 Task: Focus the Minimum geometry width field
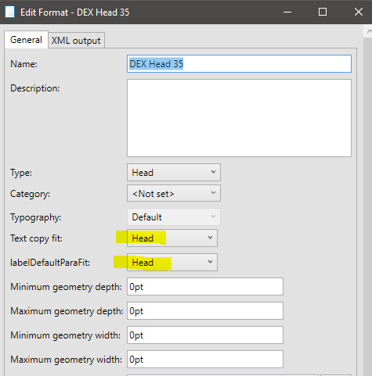tap(205, 335)
